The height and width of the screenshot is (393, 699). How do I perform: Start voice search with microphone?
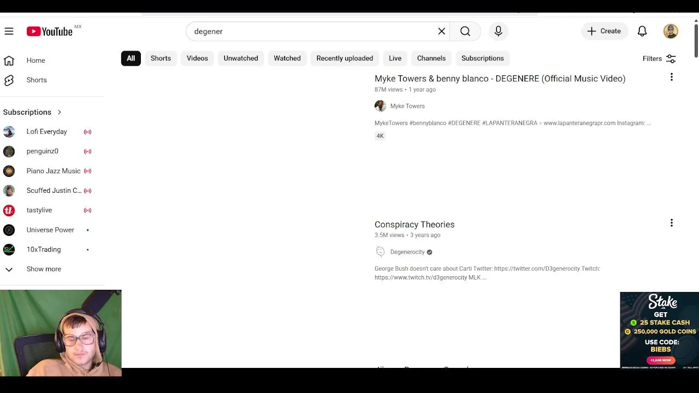[498, 32]
